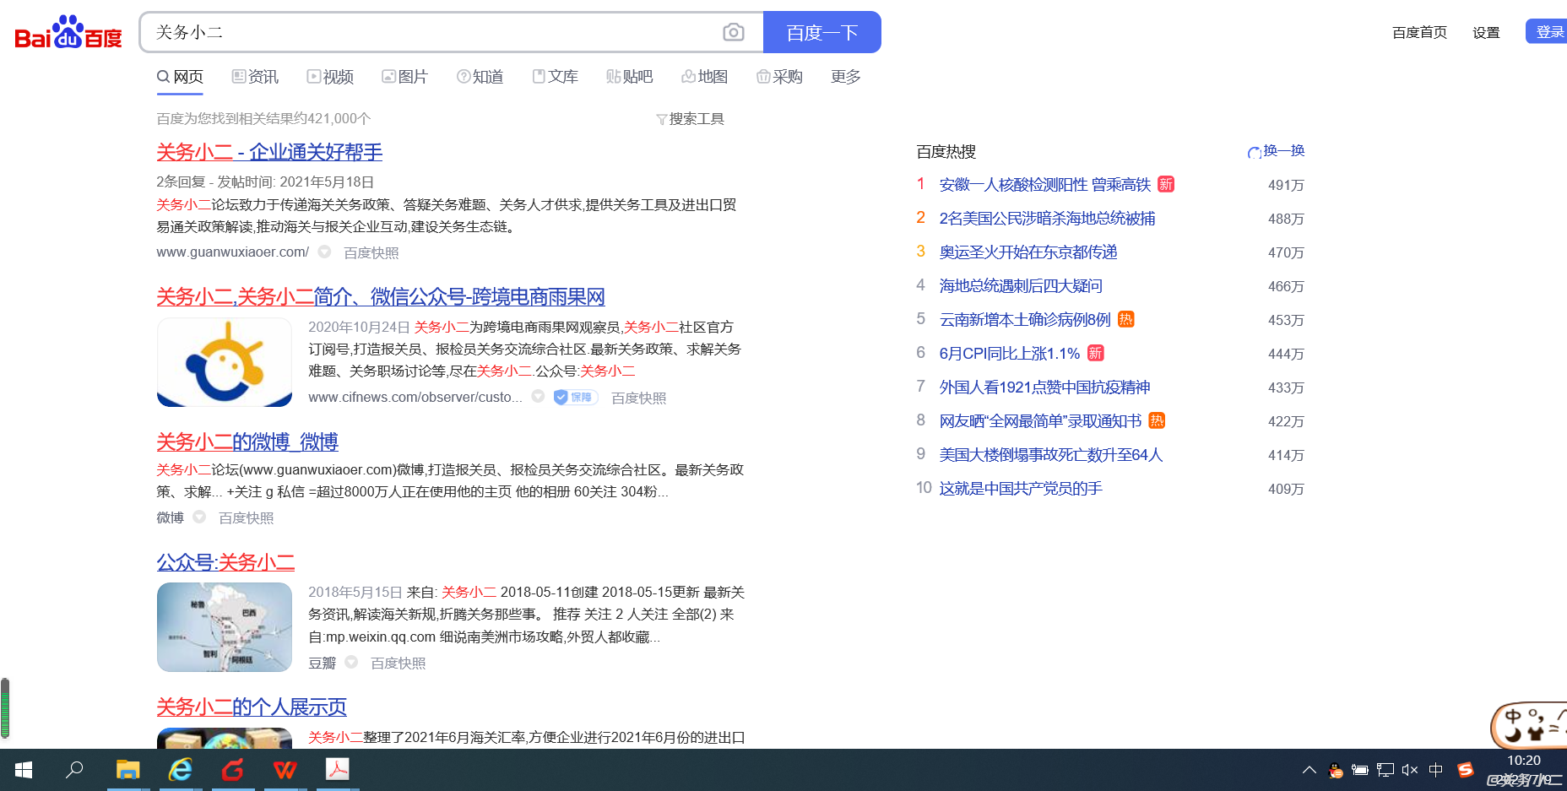Open camera image search icon
Screen dimensions: 1567x791
tap(733, 32)
